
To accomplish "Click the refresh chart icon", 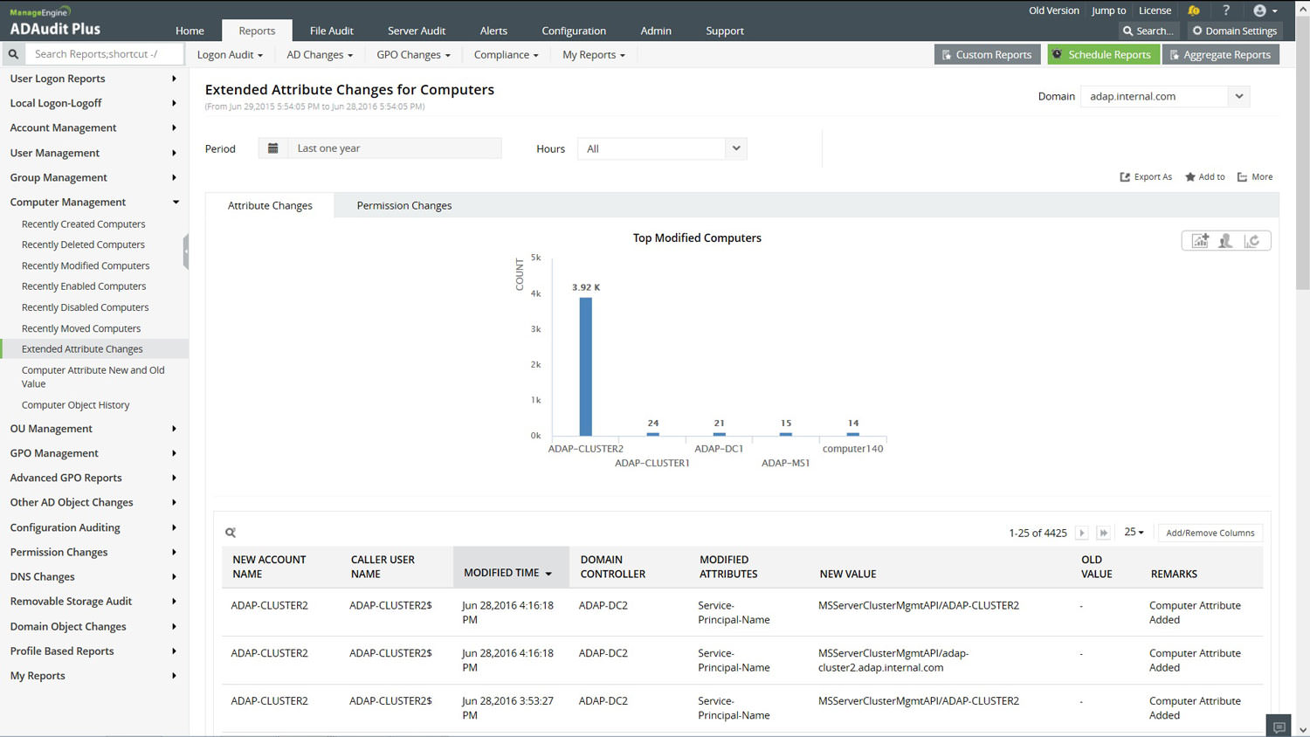I will click(x=1252, y=241).
